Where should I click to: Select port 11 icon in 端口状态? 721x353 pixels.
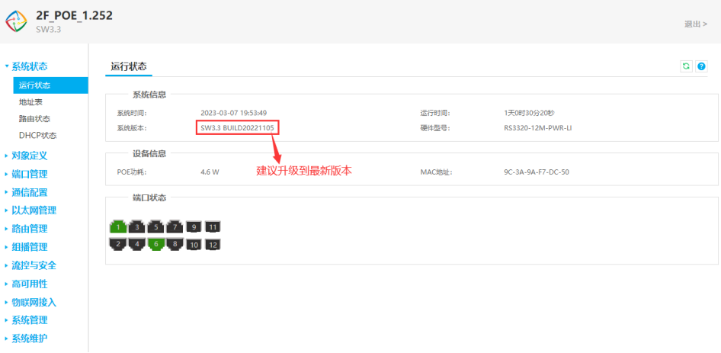tap(213, 227)
